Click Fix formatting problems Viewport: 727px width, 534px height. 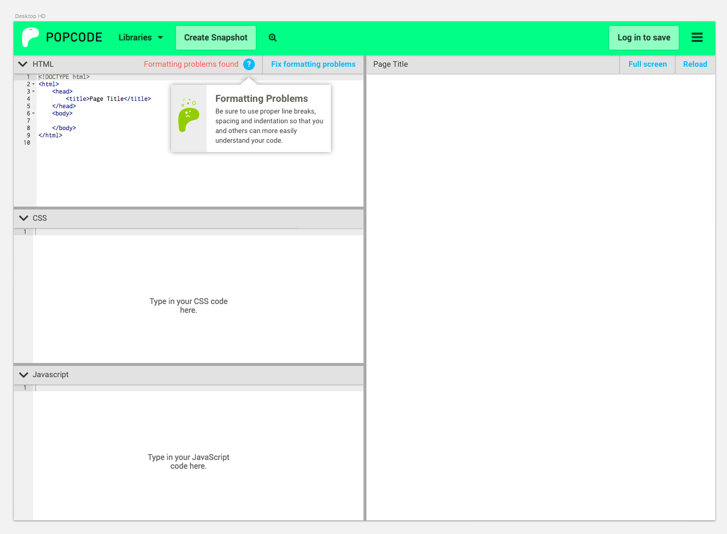click(x=313, y=64)
